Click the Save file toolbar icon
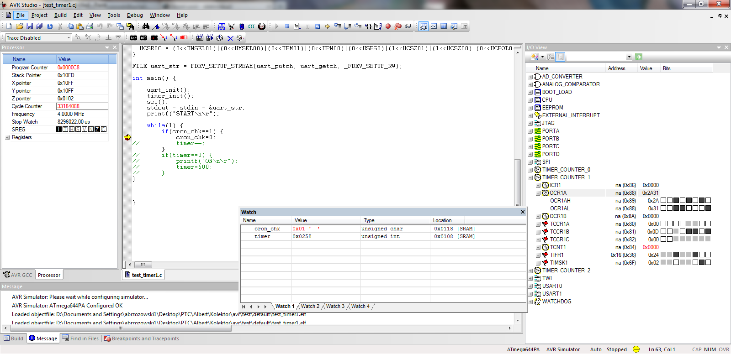 pyautogui.click(x=30, y=26)
